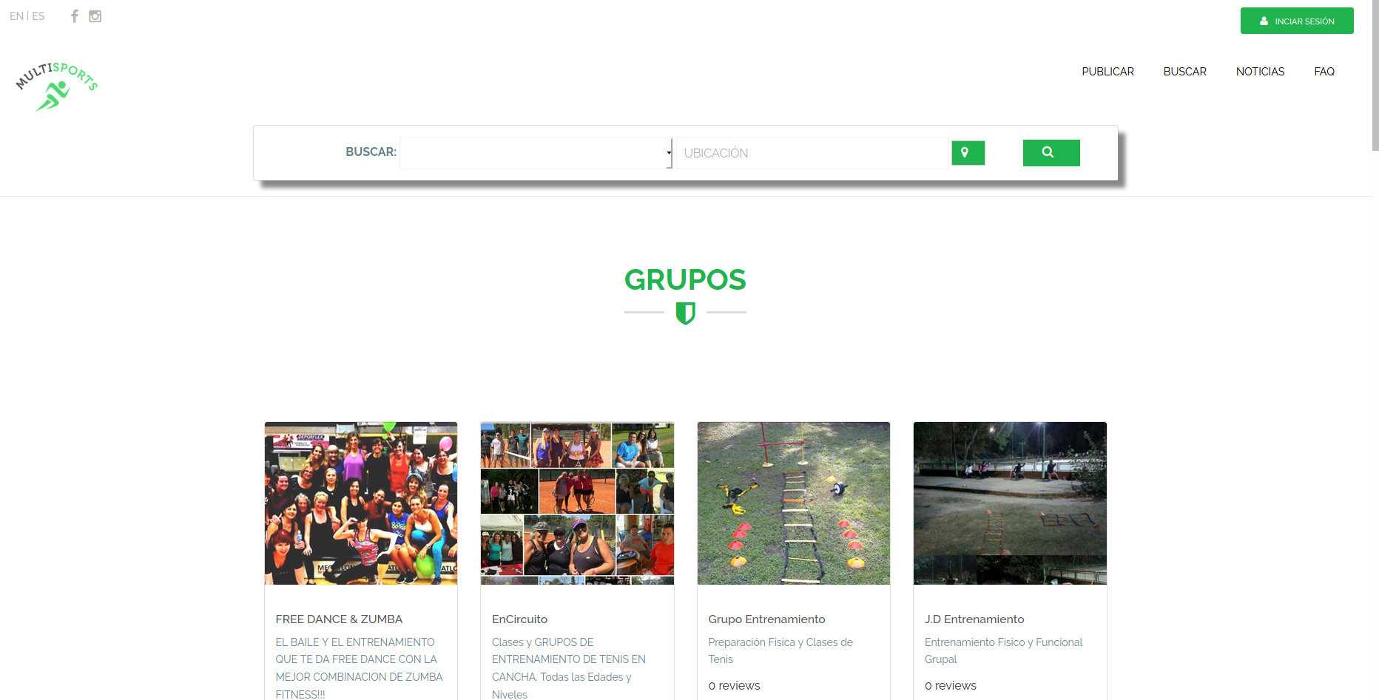Open EnCircuito tennis collage photo
Screen dimensions: 1379x700
pyautogui.click(x=577, y=503)
